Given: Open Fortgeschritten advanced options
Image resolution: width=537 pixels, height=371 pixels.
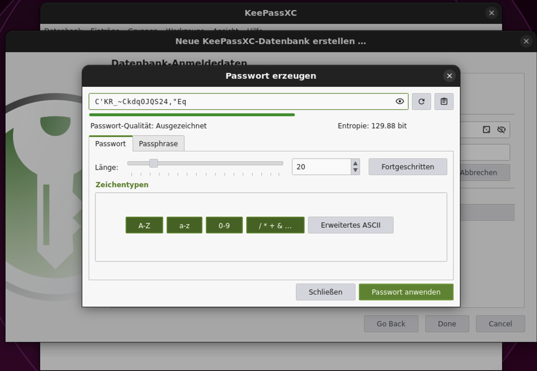Looking at the screenshot, I should point(408,167).
